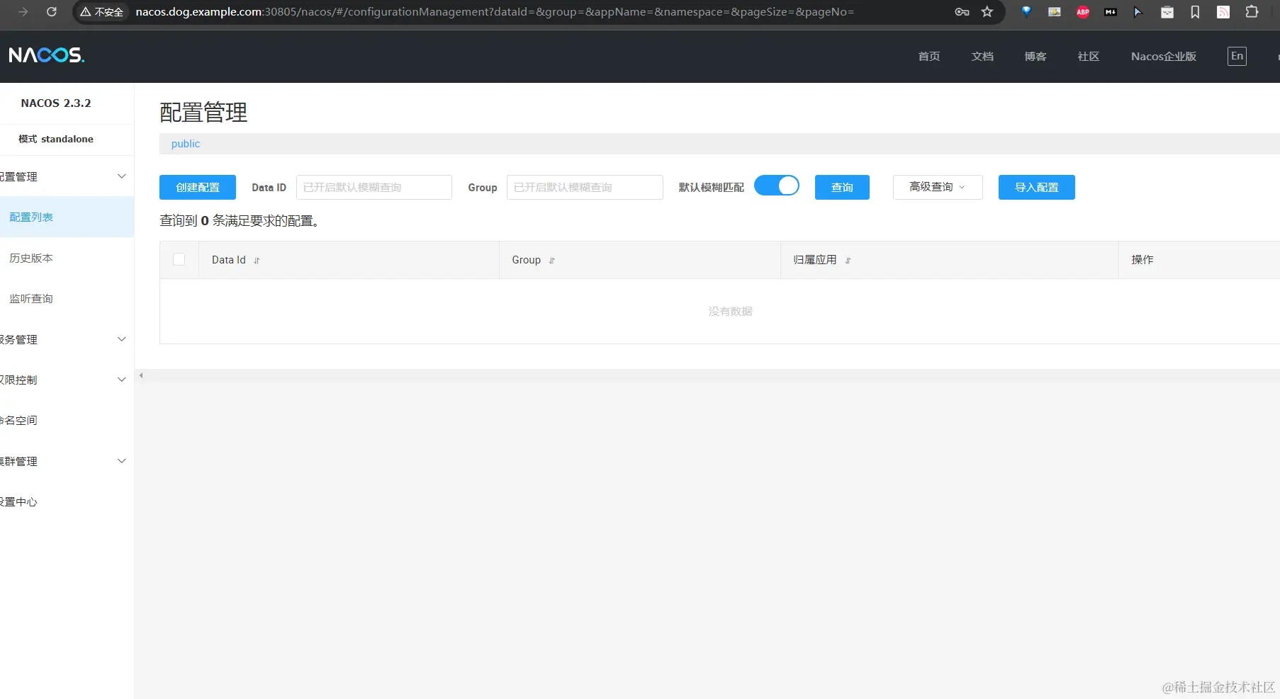The image size is (1280, 699).
Task: Click the 查询 button
Action: click(x=842, y=187)
